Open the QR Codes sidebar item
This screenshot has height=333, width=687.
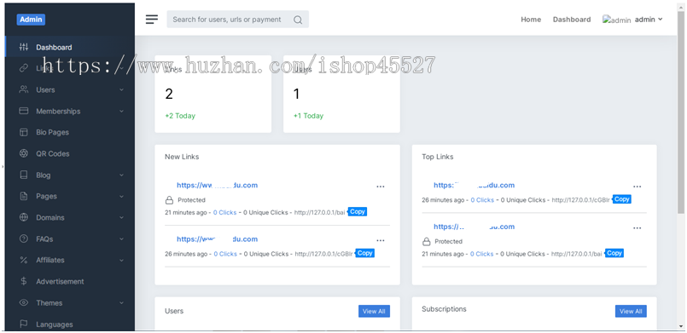70,153
